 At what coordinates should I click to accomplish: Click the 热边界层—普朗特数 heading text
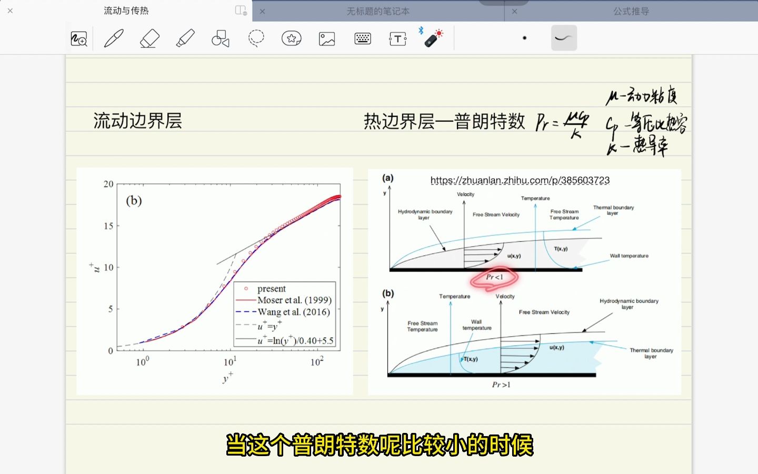pos(444,122)
